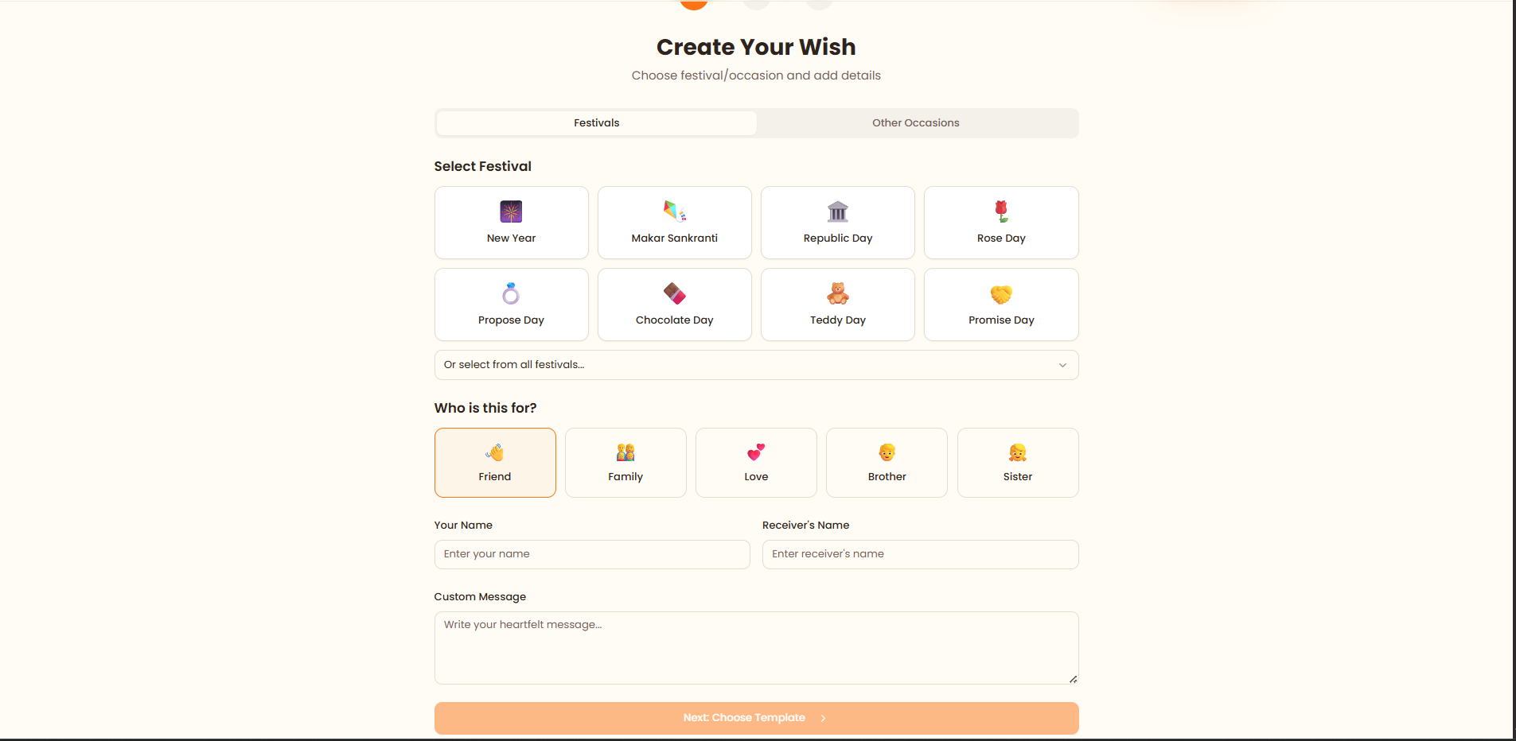Select the Rose Day rose icon
The height and width of the screenshot is (741, 1516).
1000,211
